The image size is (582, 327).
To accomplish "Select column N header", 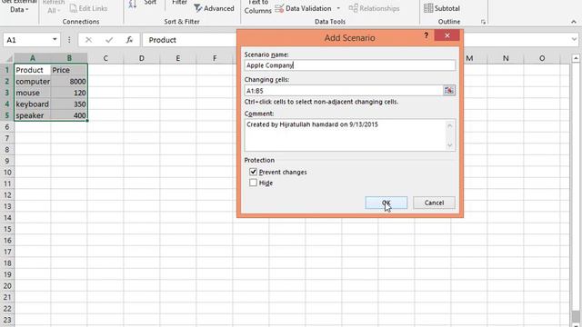I will click(506, 58).
